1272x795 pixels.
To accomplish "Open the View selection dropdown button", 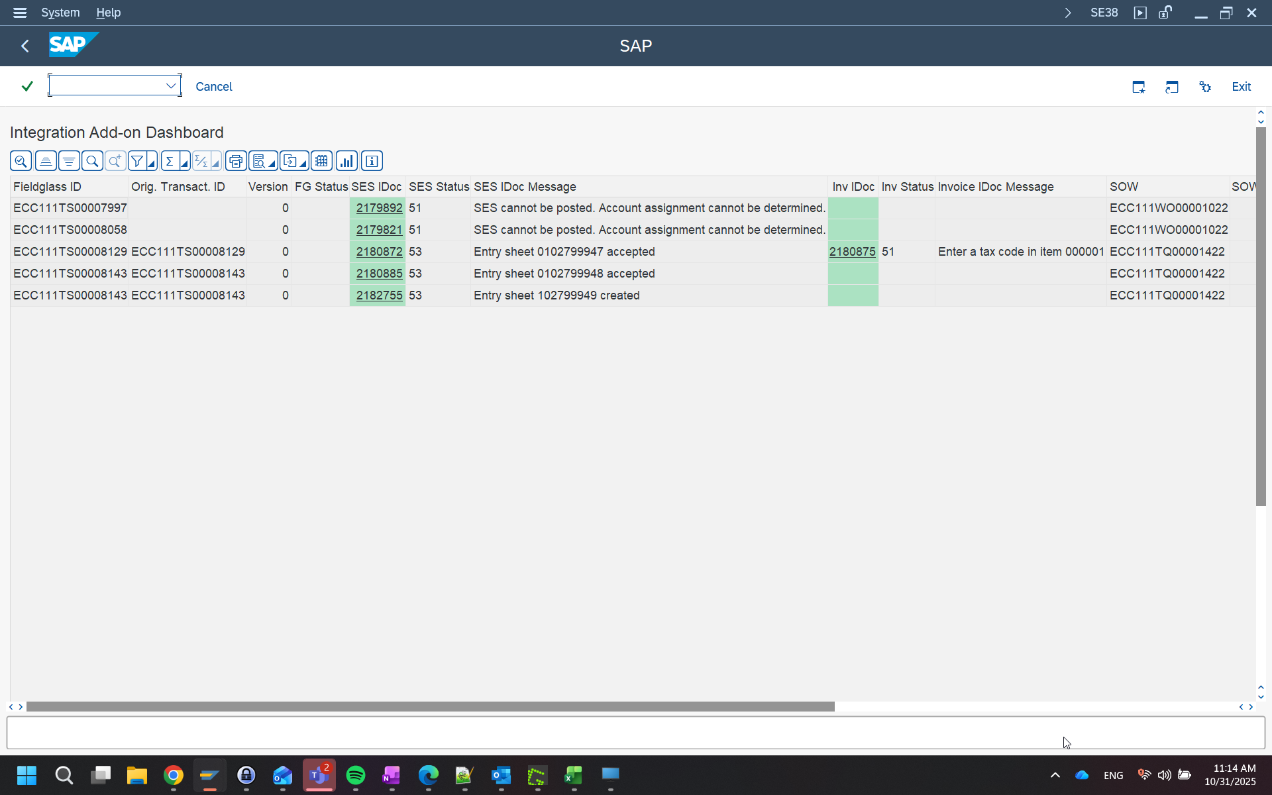I will click(x=263, y=161).
